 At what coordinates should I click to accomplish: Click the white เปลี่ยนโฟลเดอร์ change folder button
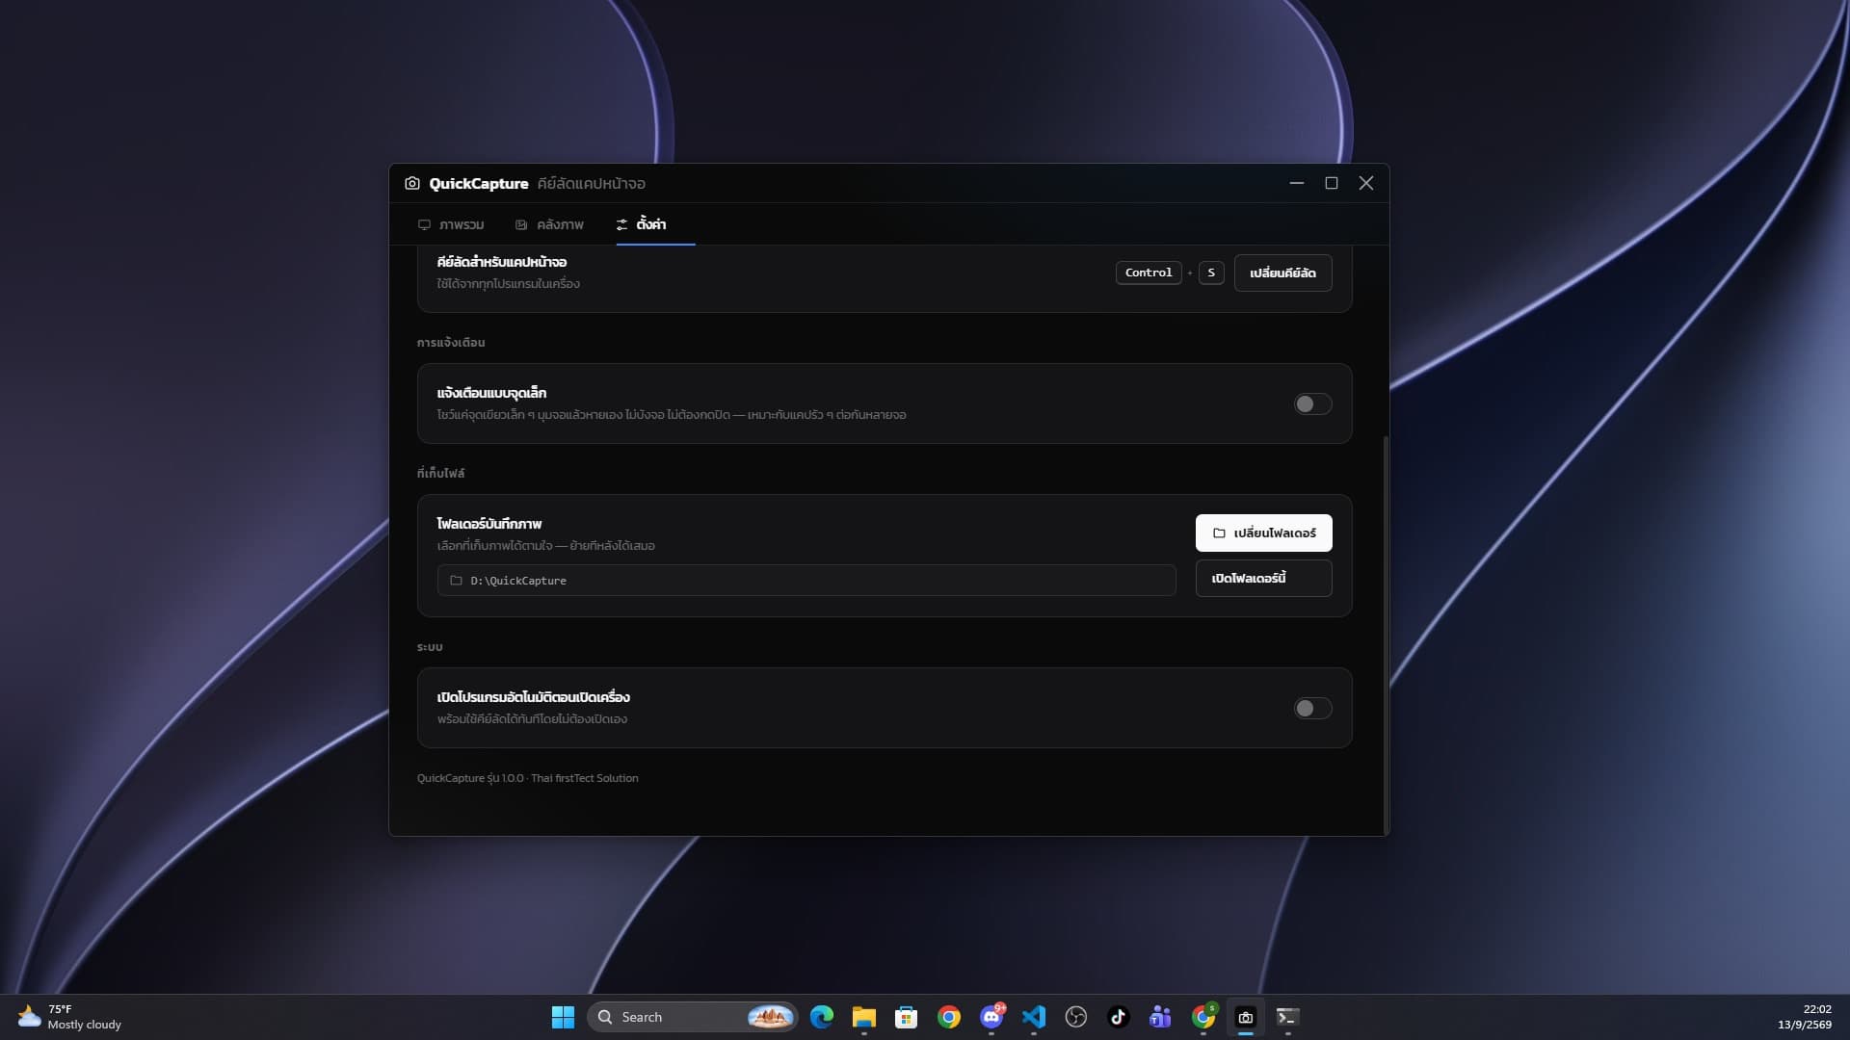coord(1263,533)
